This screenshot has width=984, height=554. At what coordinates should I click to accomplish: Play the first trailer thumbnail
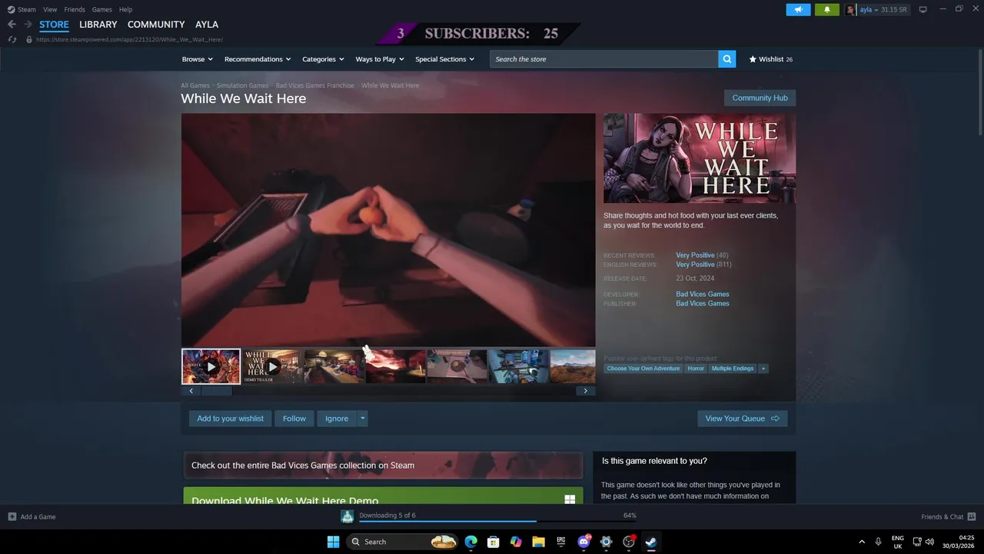point(211,367)
